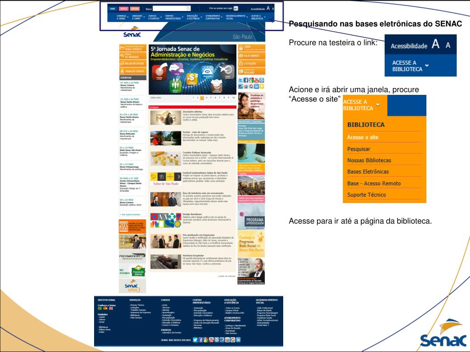
Task: Open Conheça o Programa Rede Social banner
Action: tap(251, 244)
